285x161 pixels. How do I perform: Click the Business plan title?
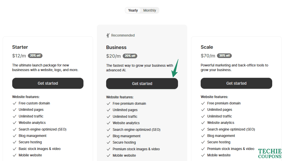tap(116, 47)
